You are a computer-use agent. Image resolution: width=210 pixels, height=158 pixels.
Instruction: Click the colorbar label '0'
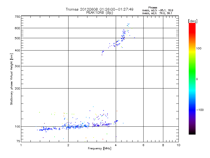point(197,79)
